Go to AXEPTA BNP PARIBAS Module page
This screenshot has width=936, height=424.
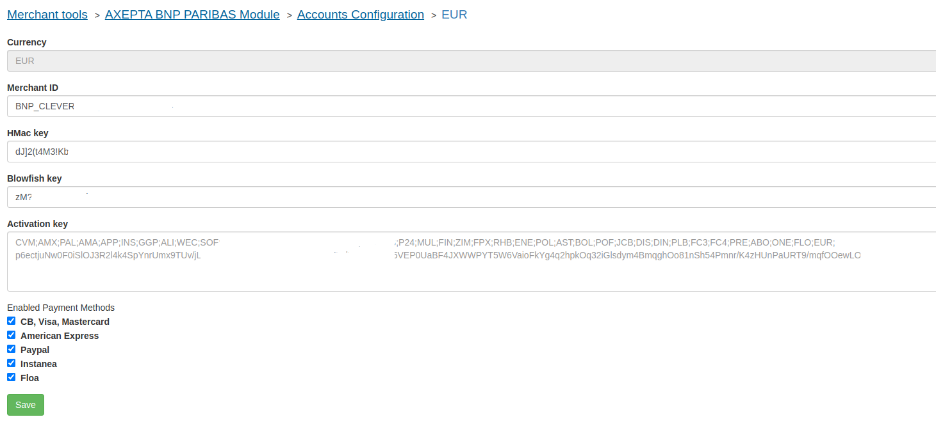click(x=192, y=15)
